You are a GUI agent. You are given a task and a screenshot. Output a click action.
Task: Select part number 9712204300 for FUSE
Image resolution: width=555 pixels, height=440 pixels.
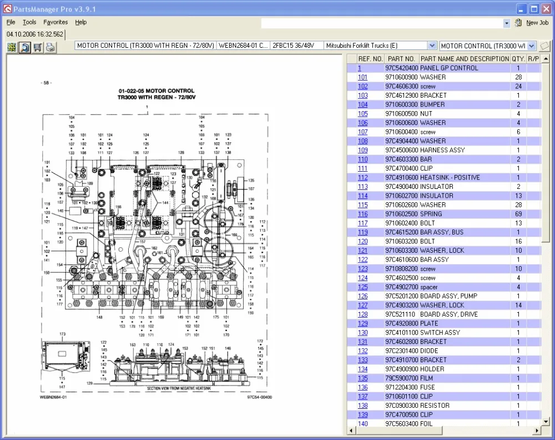coord(402,388)
